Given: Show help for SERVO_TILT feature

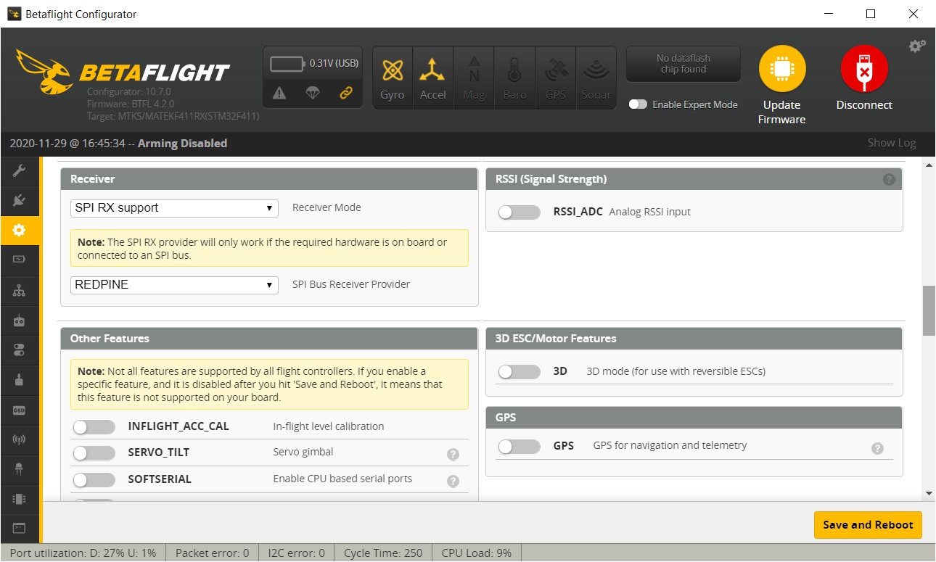Looking at the screenshot, I should (453, 454).
